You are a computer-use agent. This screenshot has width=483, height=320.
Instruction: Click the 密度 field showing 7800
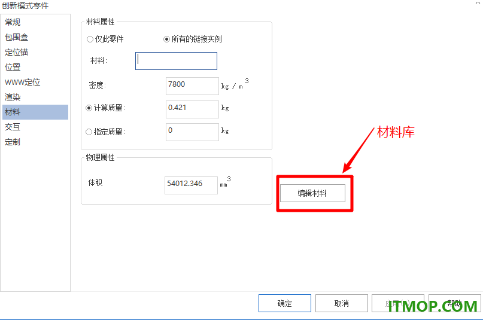(192, 86)
